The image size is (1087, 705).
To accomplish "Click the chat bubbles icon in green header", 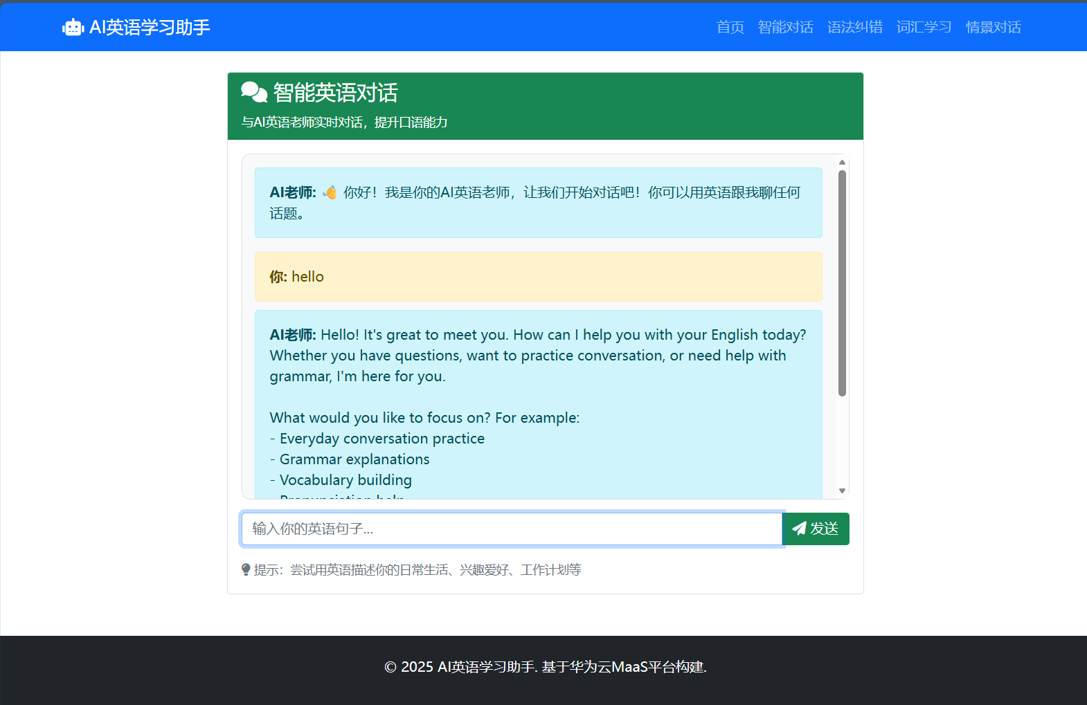I will click(253, 92).
